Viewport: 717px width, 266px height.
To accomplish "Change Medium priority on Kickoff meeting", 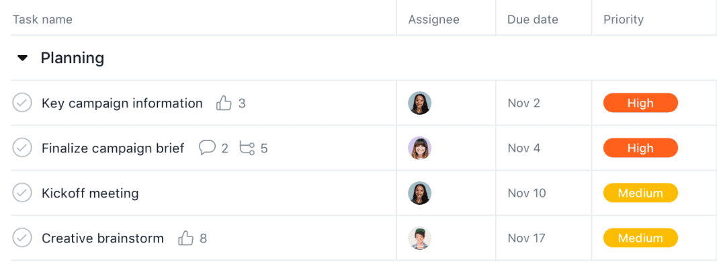I will (640, 193).
